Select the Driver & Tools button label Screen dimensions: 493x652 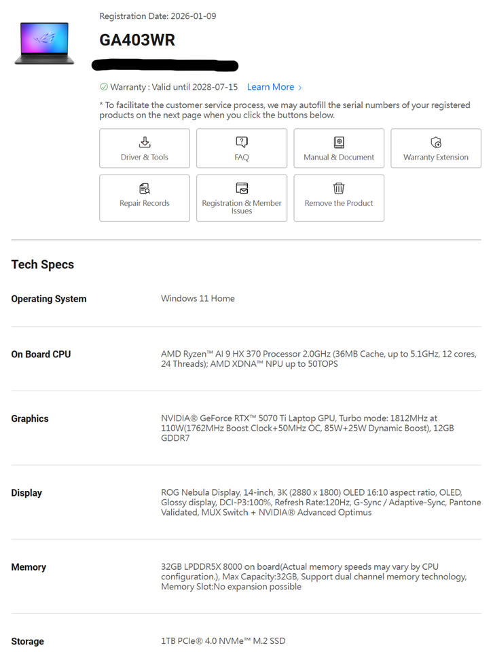(145, 157)
